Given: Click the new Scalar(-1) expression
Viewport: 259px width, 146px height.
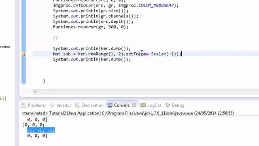Looking at the screenshot, I should click(x=159, y=54).
